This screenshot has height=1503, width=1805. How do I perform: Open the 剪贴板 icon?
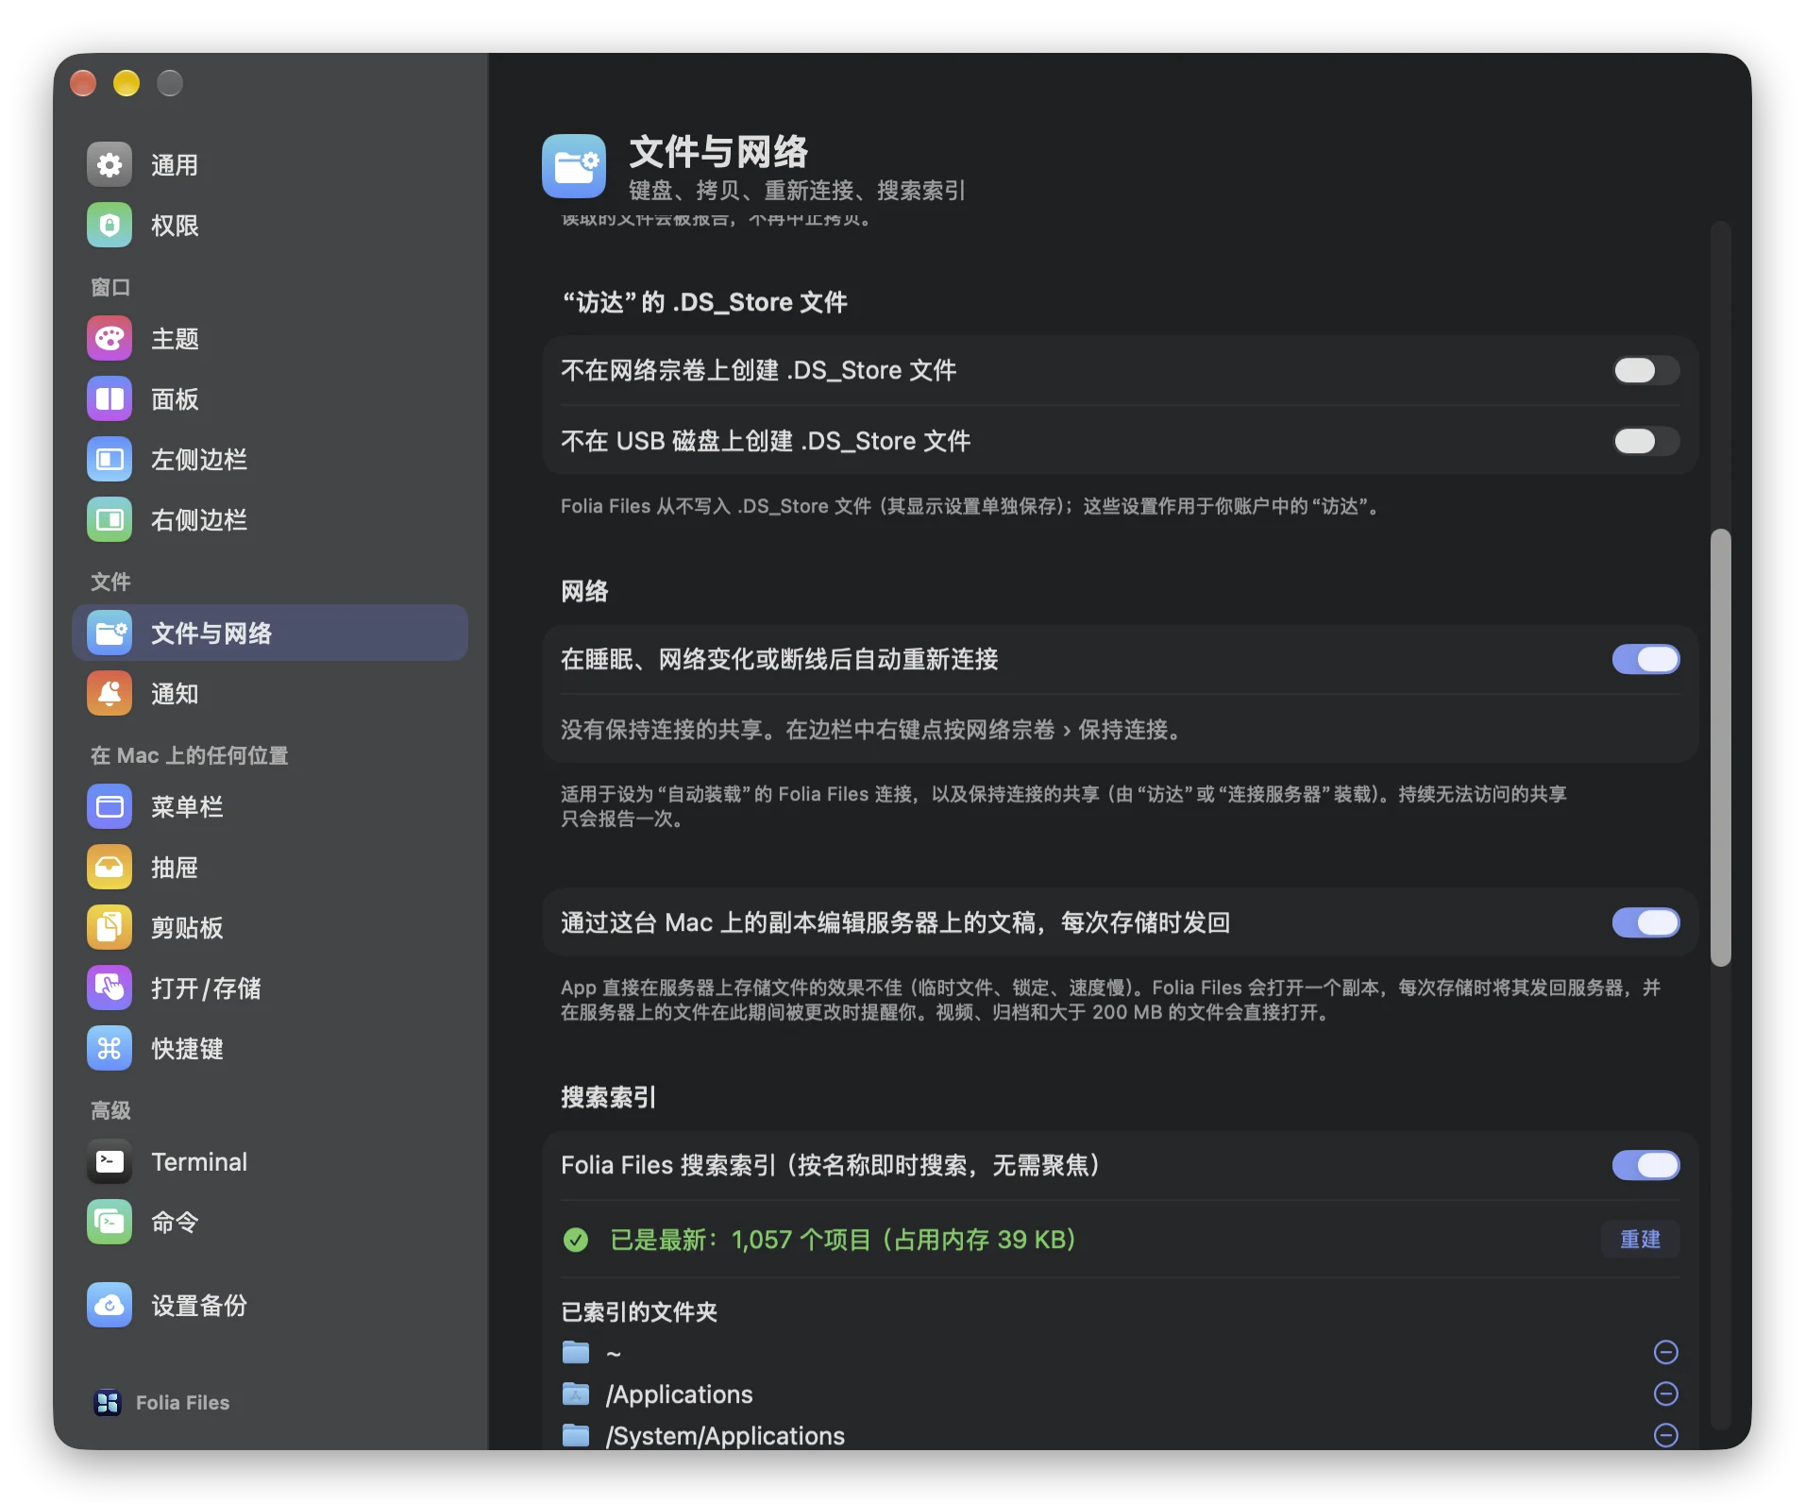coord(110,928)
